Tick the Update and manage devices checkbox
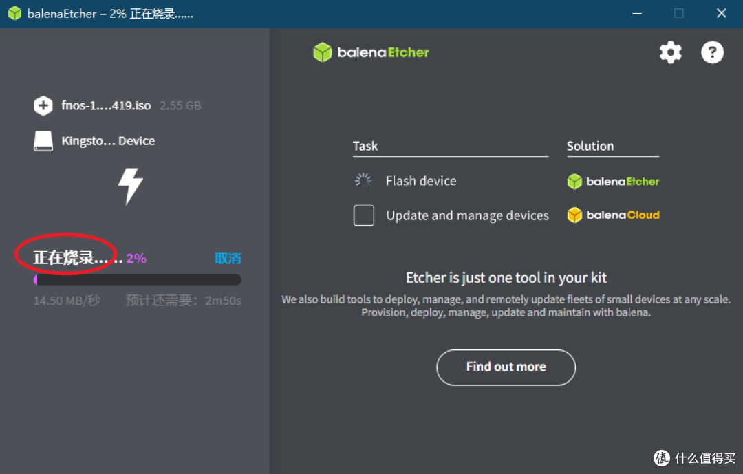Image resolution: width=743 pixels, height=474 pixels. (x=363, y=215)
